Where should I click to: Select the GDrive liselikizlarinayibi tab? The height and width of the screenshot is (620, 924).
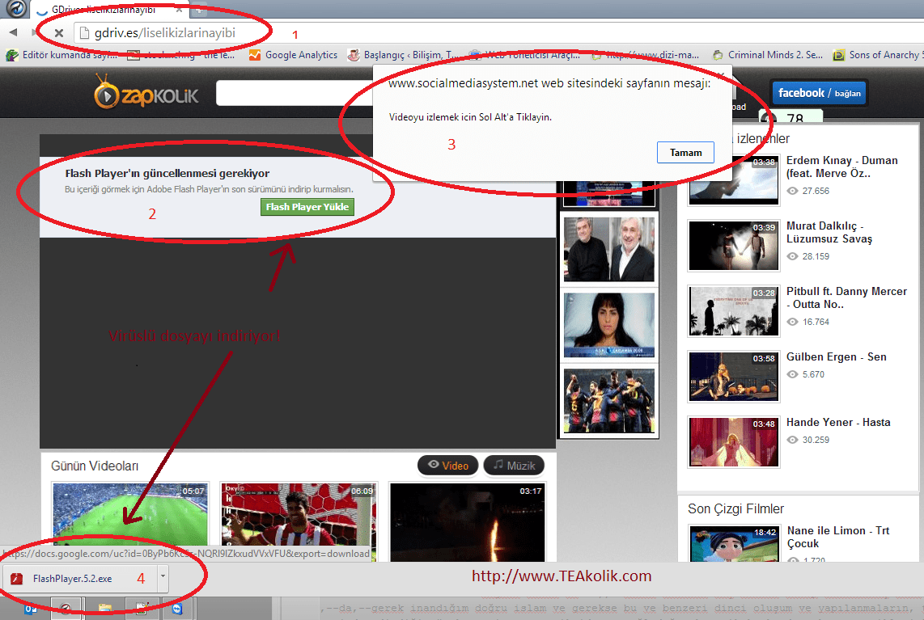(x=109, y=10)
